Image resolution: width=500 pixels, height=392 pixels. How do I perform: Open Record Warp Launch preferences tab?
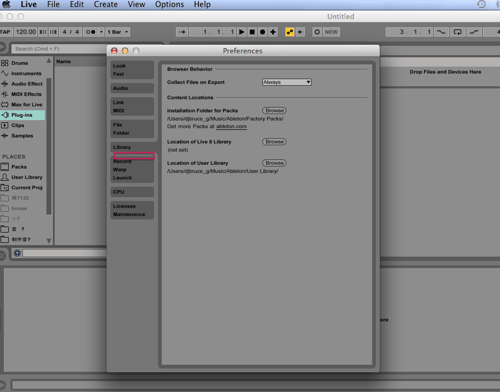[x=132, y=170]
